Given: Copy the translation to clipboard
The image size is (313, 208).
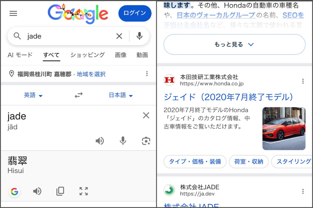Looking at the screenshot, I should coord(60,191).
